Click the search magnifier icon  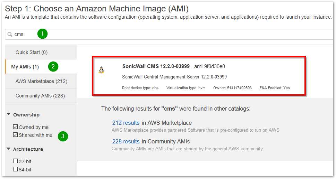click(x=10, y=34)
